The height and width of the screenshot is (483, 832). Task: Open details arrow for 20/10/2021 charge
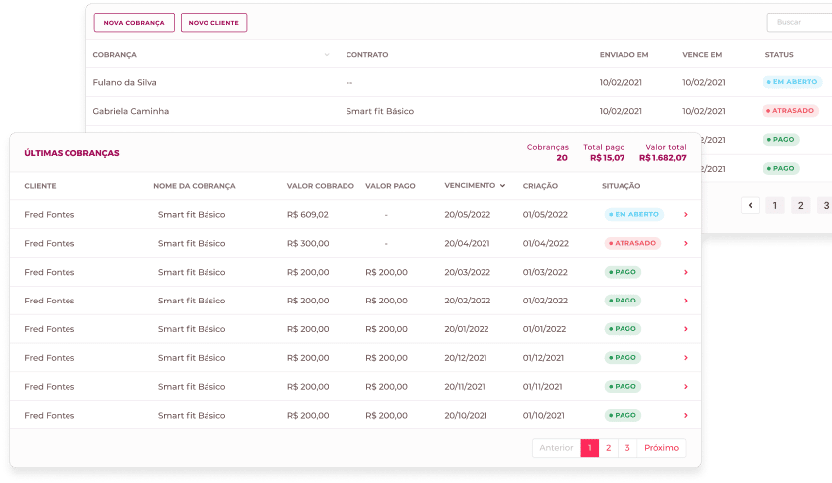[685, 416]
